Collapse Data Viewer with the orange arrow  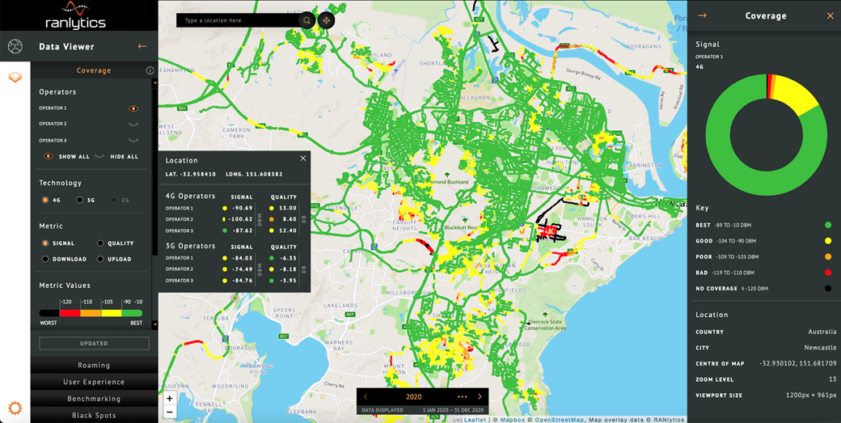(142, 47)
